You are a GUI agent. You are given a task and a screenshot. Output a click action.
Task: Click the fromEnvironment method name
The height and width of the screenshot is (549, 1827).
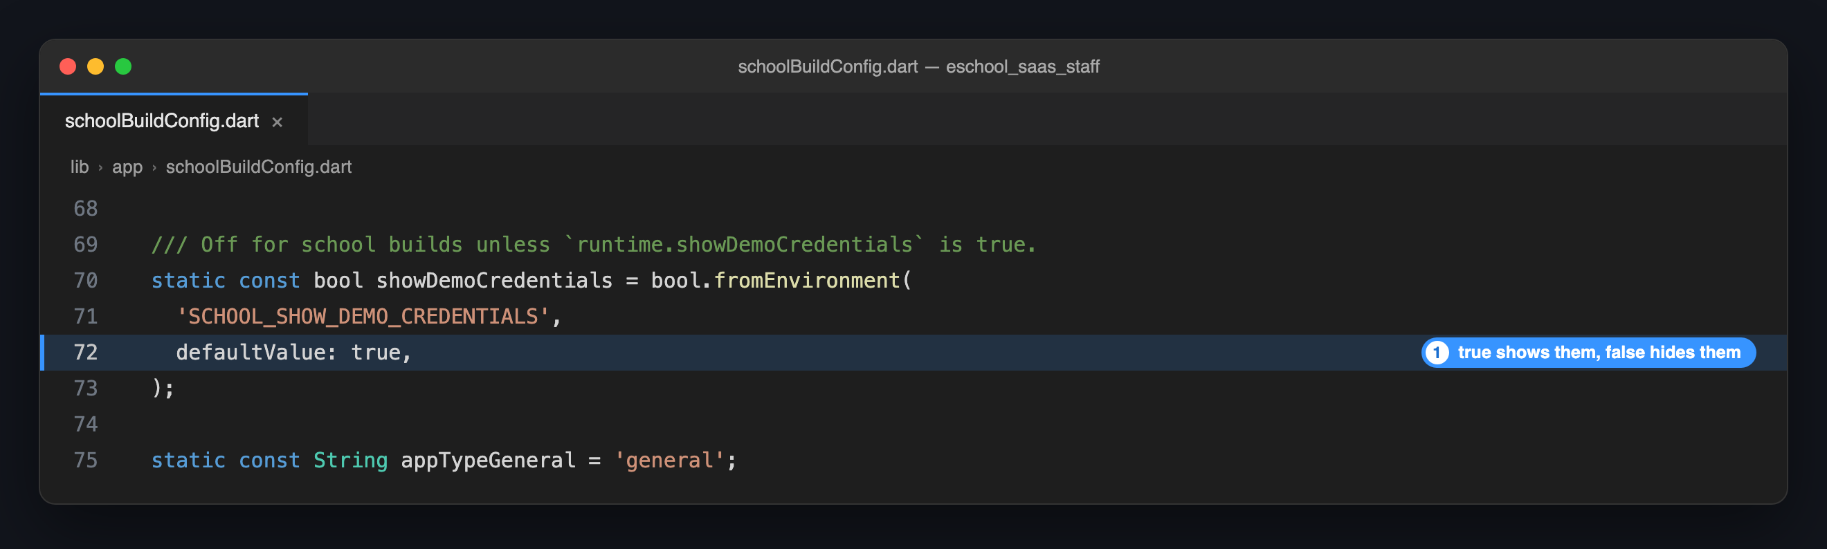[806, 281]
